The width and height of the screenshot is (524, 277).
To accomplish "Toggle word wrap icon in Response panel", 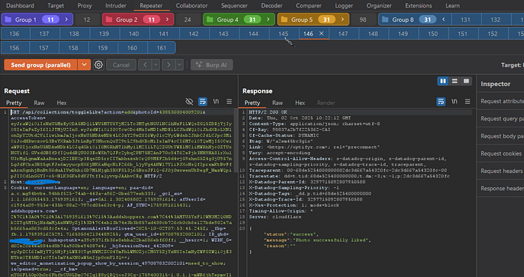I will [441, 102].
